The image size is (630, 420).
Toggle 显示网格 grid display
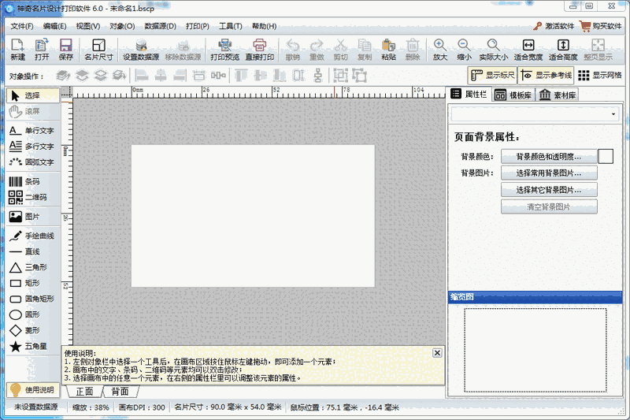coord(599,76)
